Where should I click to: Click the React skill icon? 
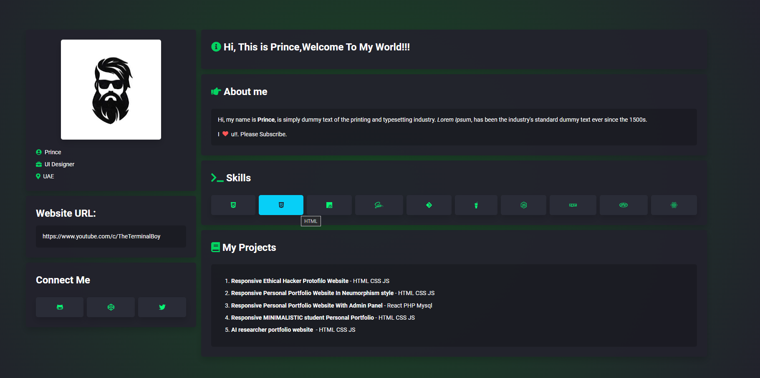coord(674,205)
